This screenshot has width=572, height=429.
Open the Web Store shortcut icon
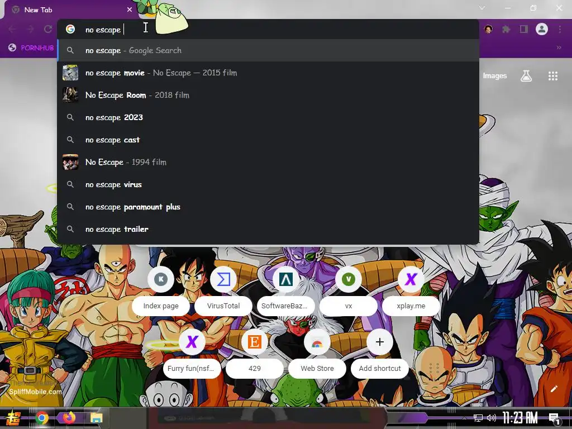tap(317, 342)
